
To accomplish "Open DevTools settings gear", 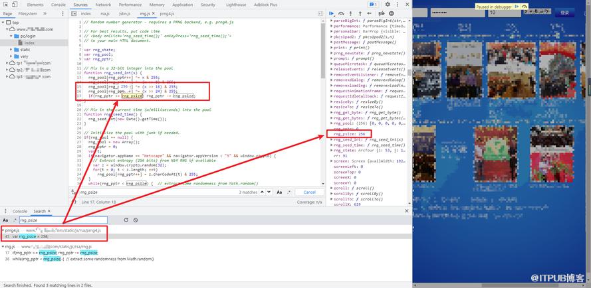I will 388,5.
